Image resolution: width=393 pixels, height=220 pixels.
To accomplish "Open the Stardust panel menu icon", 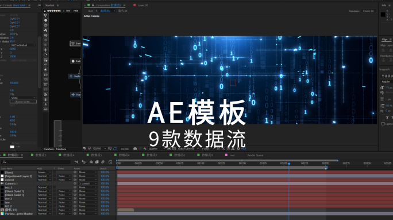I will pos(58,5).
